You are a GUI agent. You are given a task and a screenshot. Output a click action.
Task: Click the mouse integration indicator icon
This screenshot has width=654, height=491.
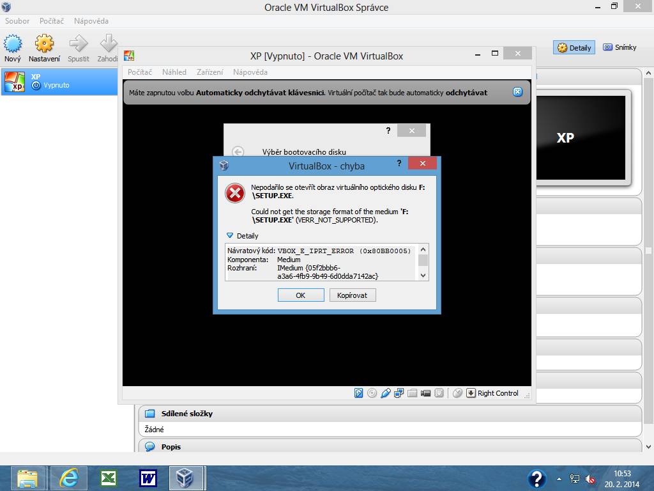[457, 393]
